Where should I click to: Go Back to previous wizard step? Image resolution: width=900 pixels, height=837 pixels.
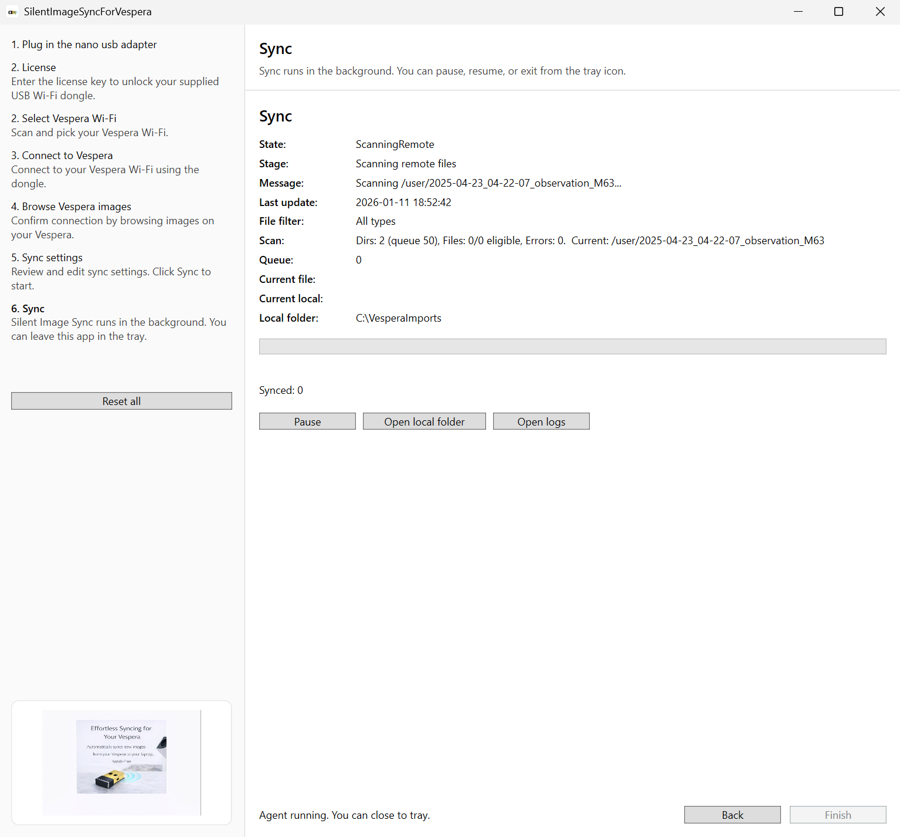[732, 815]
